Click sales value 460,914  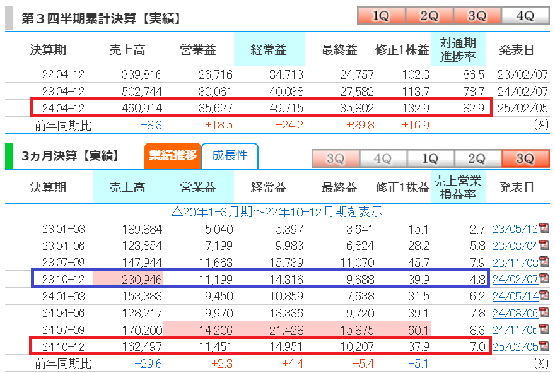click(142, 108)
